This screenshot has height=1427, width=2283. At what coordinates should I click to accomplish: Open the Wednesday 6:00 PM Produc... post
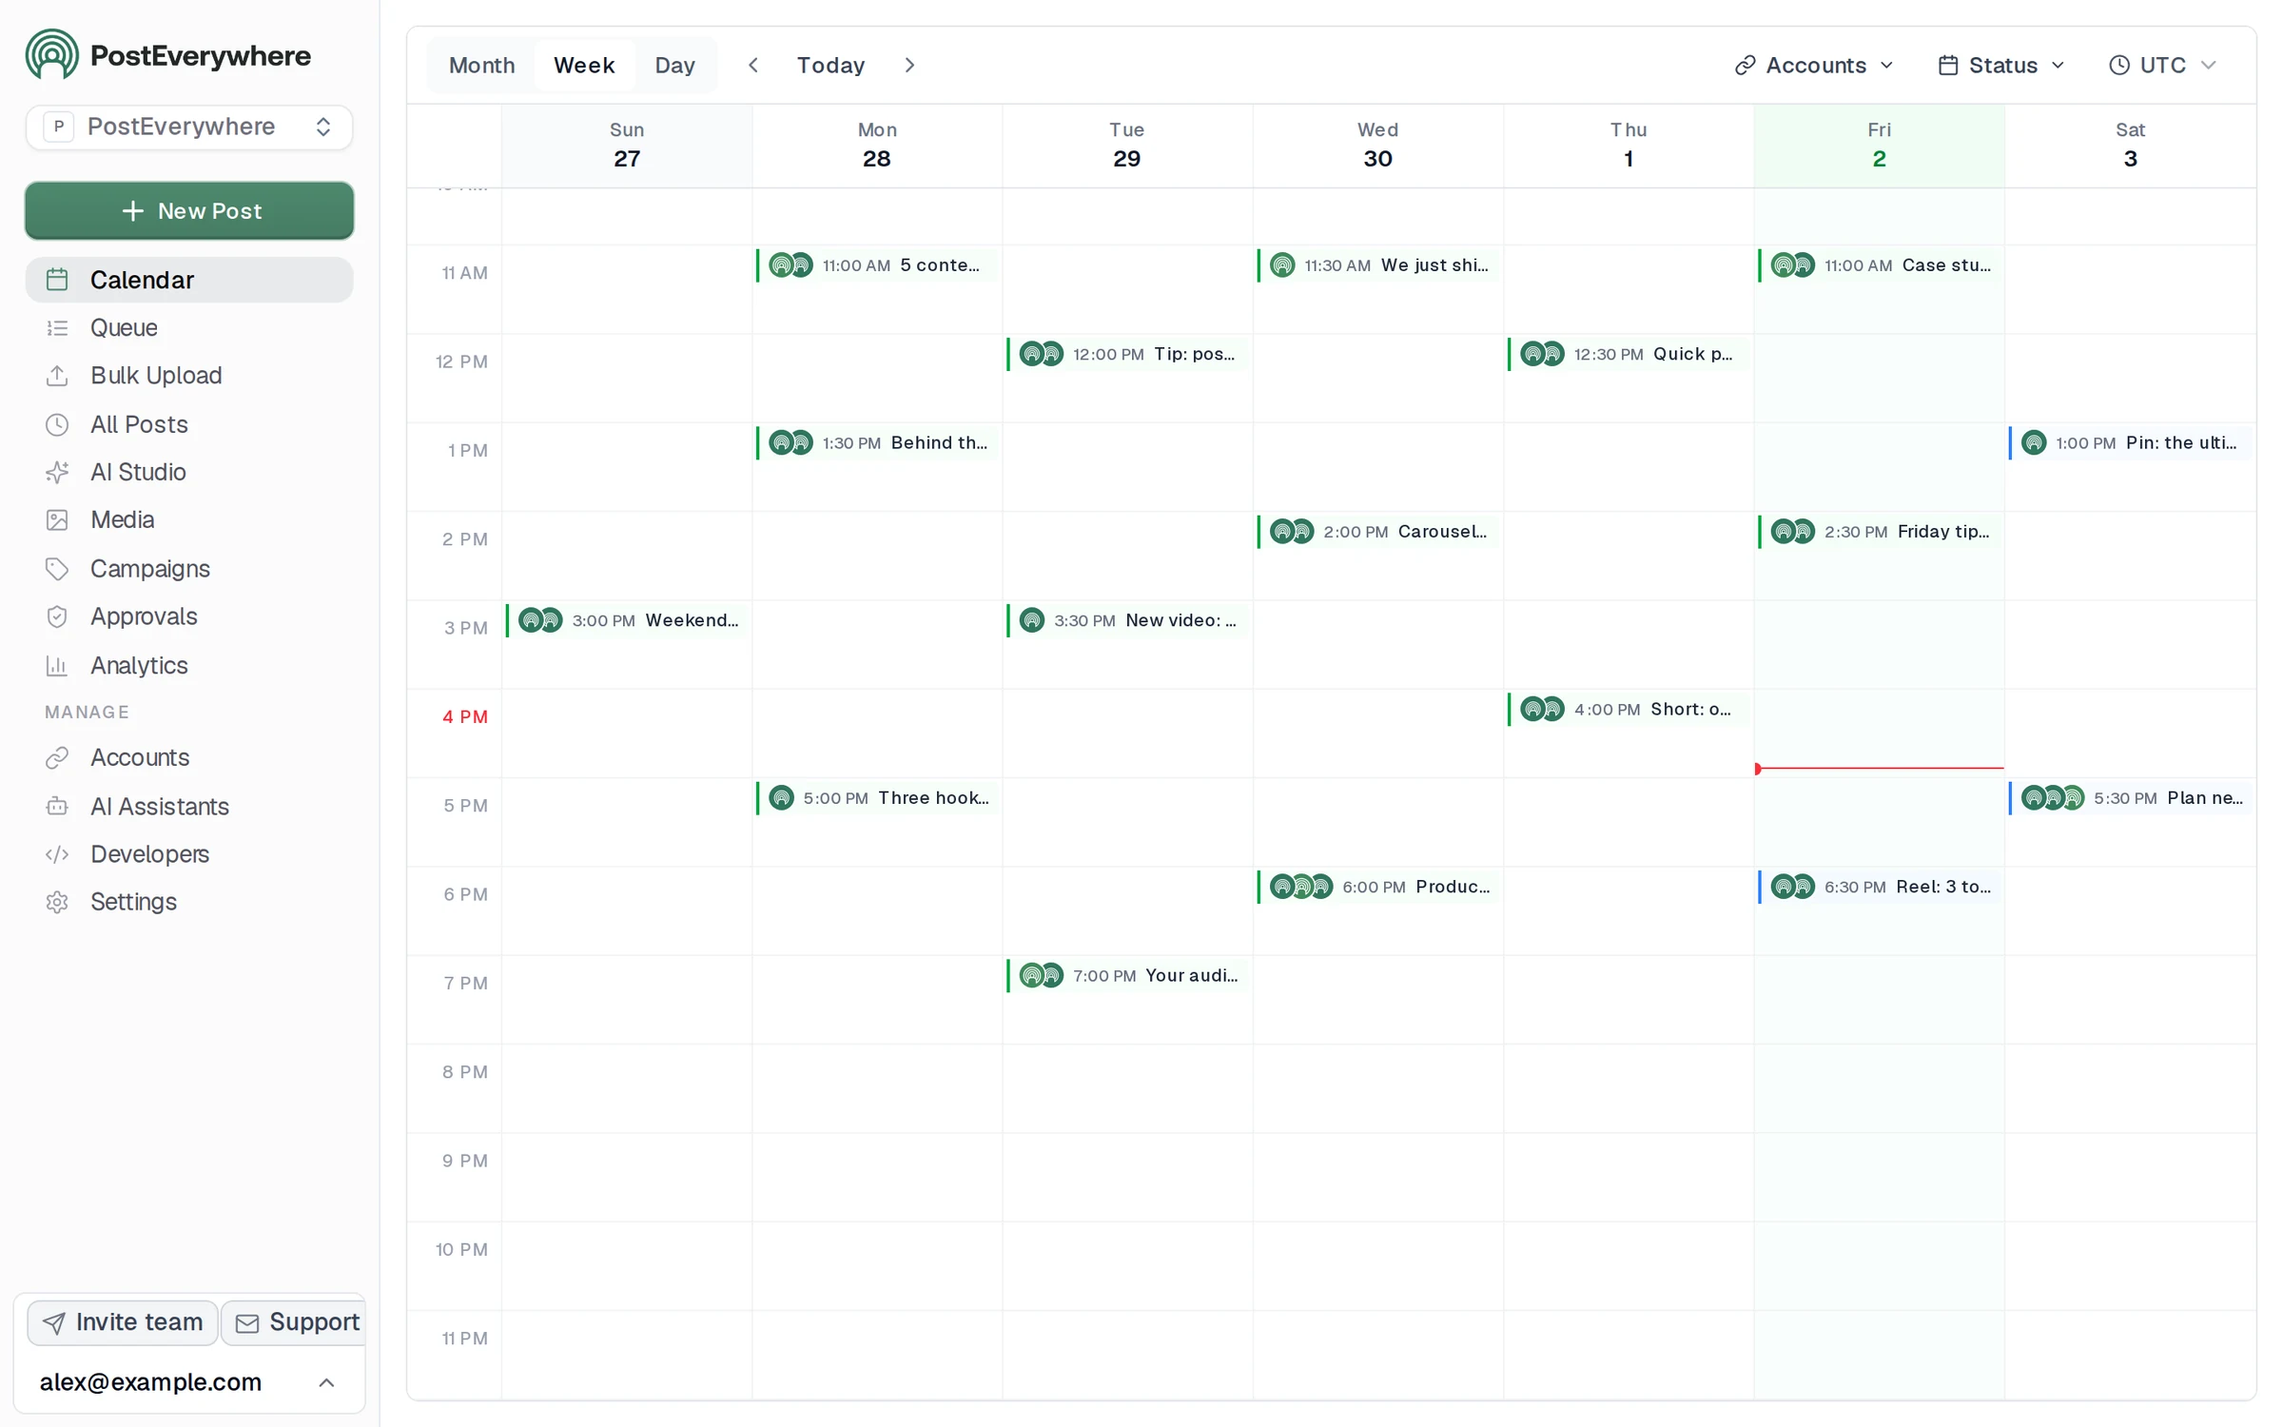1377,887
